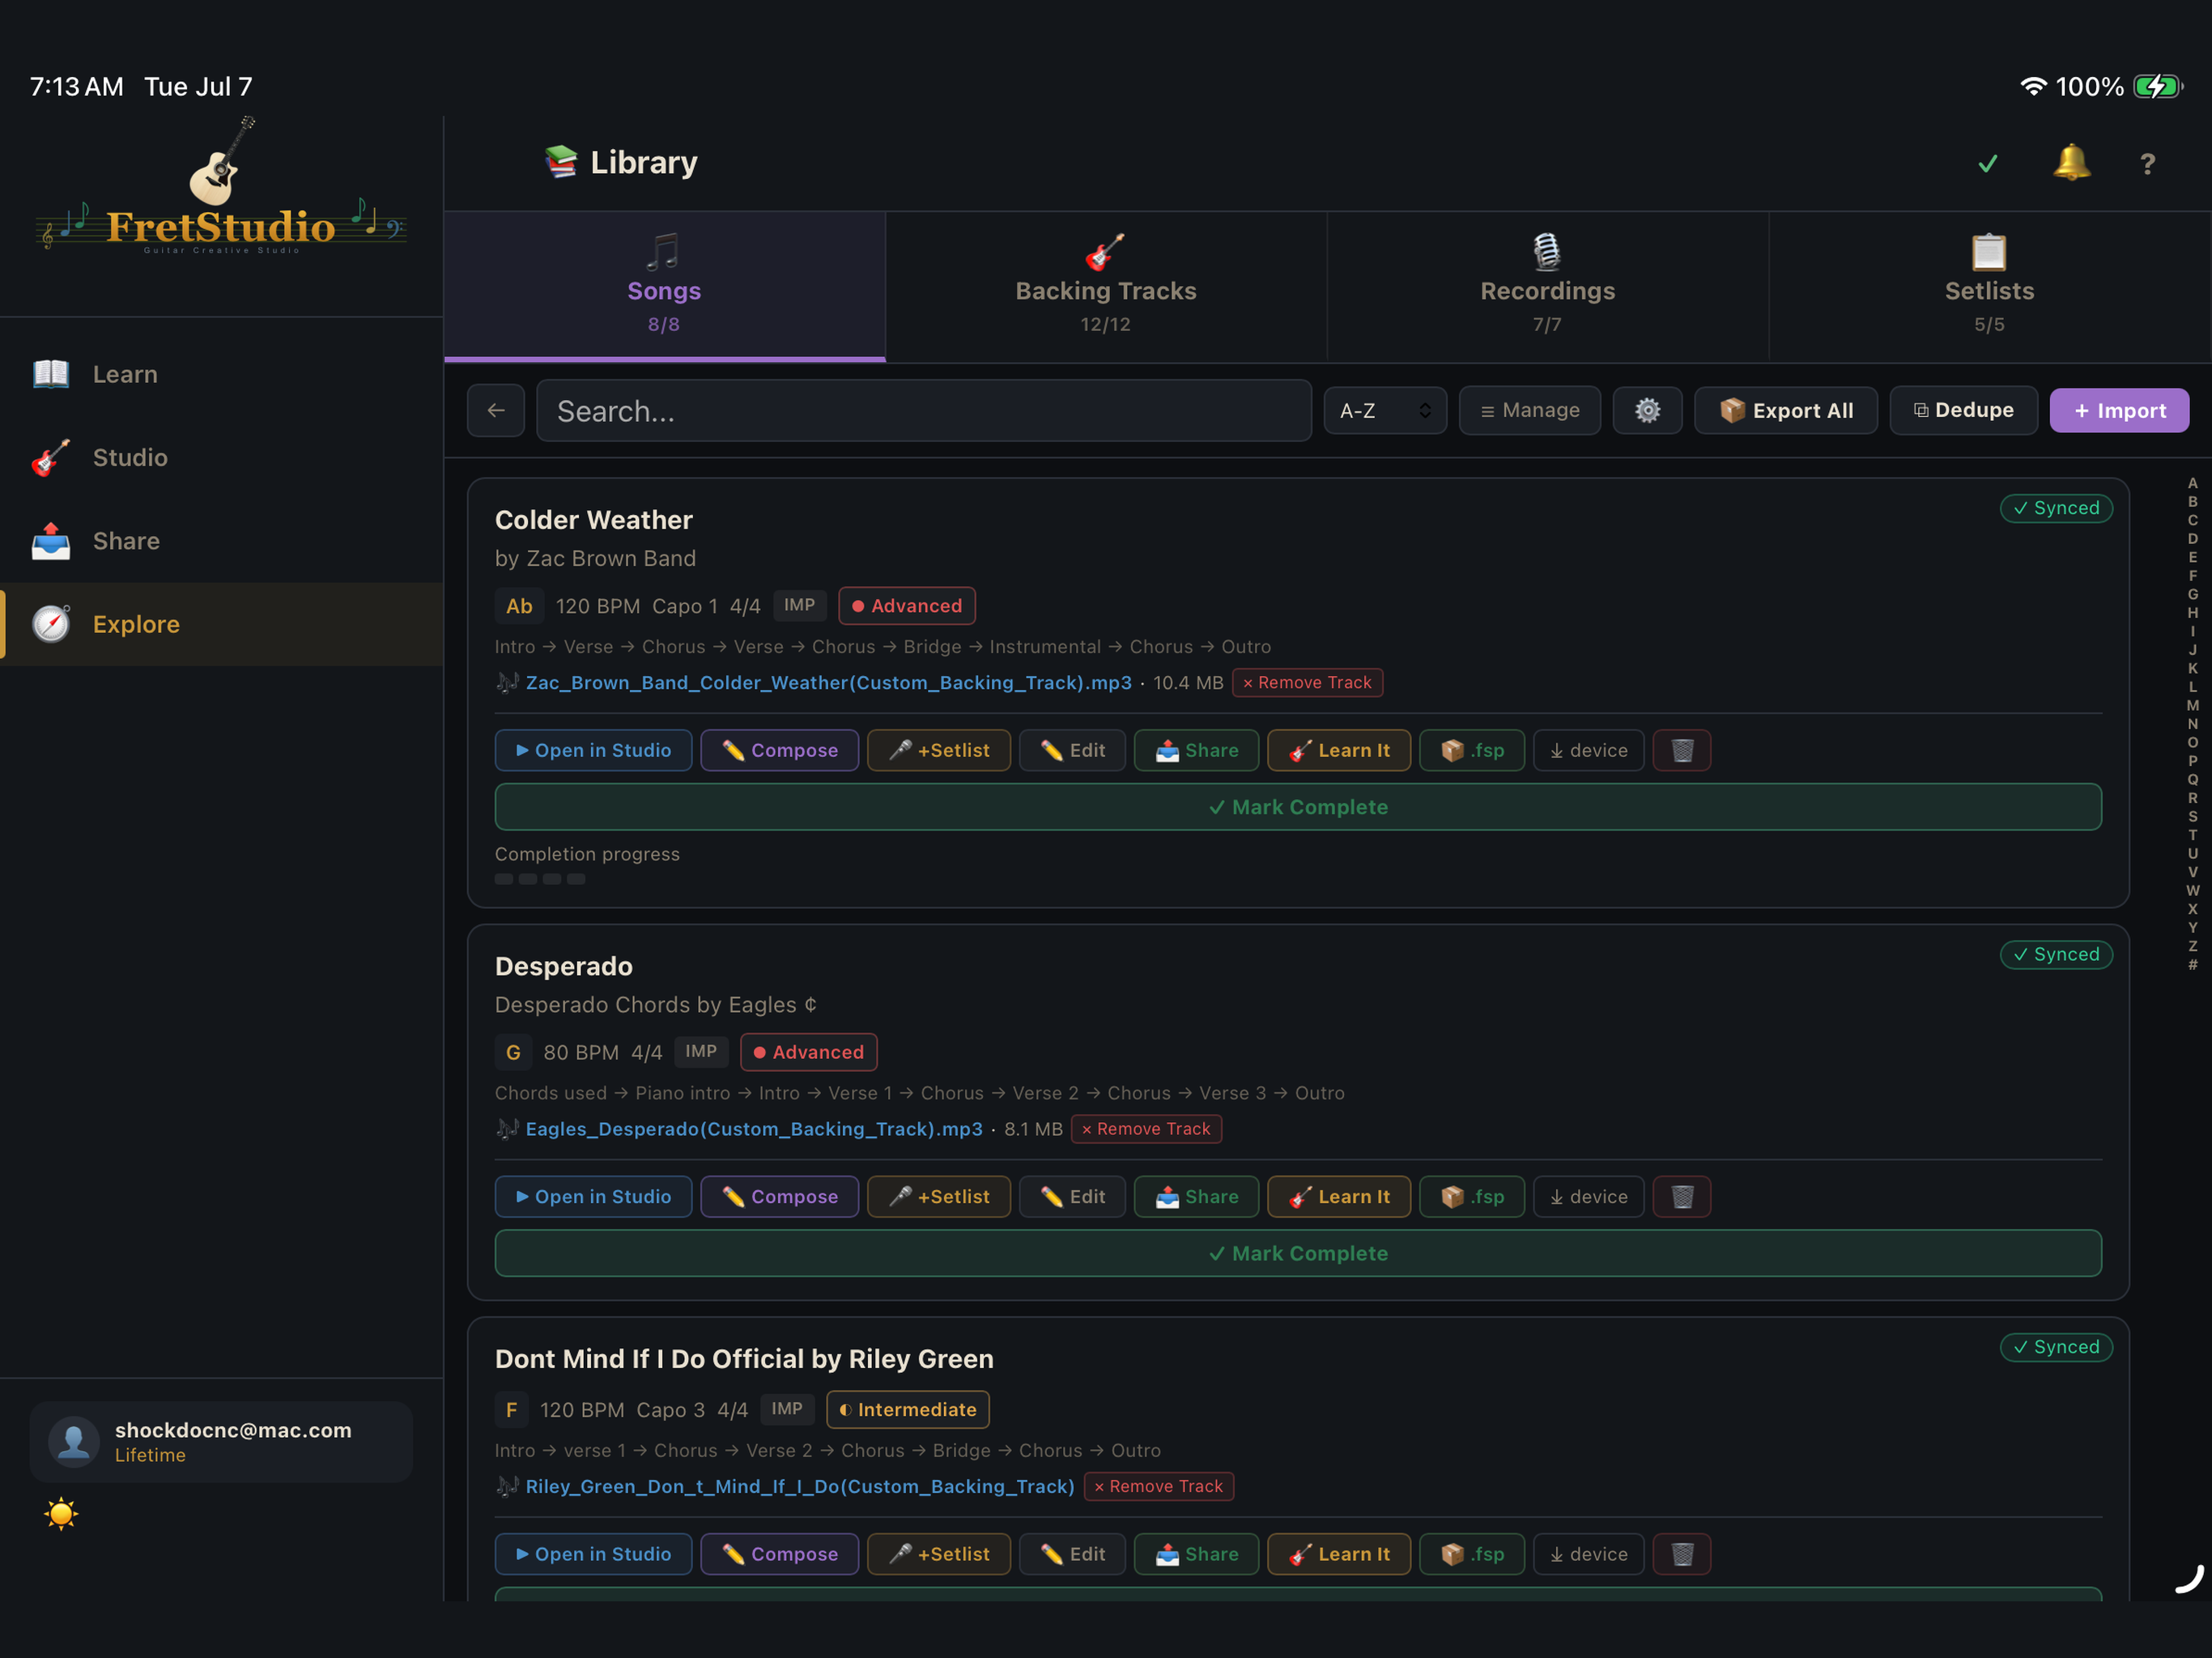2212x1658 pixels.
Task: Remove track from Desperado
Action: [1146, 1128]
